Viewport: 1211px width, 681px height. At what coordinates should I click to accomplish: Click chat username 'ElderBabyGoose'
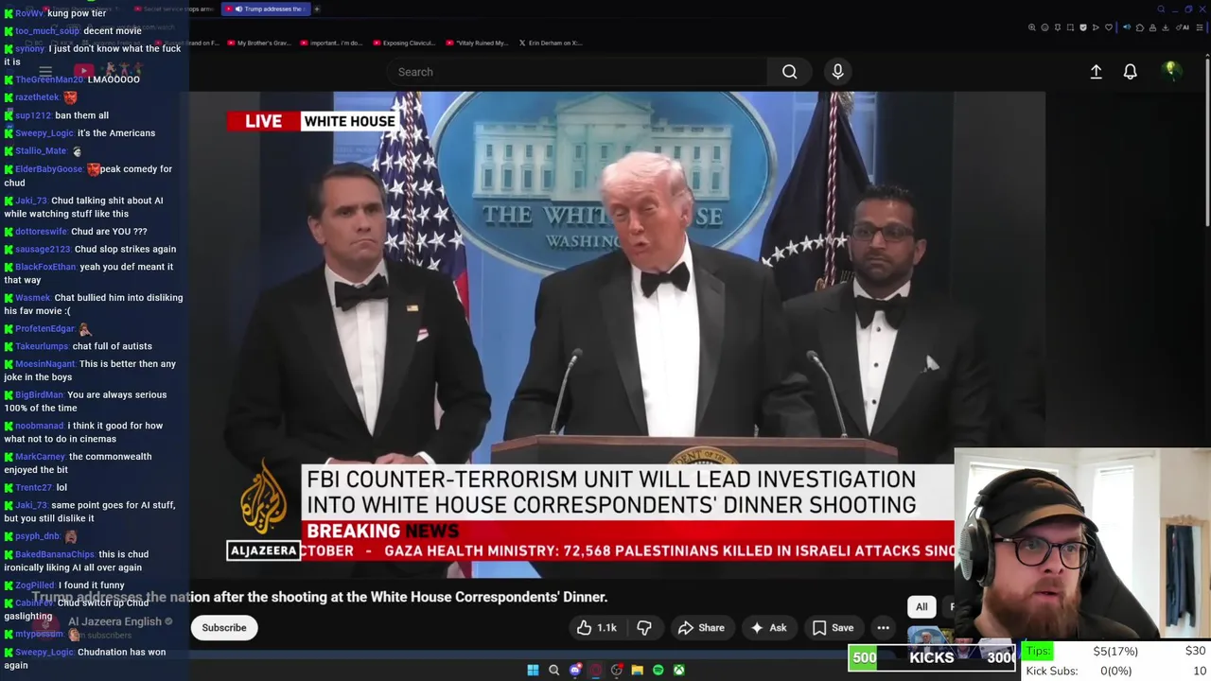click(x=49, y=169)
